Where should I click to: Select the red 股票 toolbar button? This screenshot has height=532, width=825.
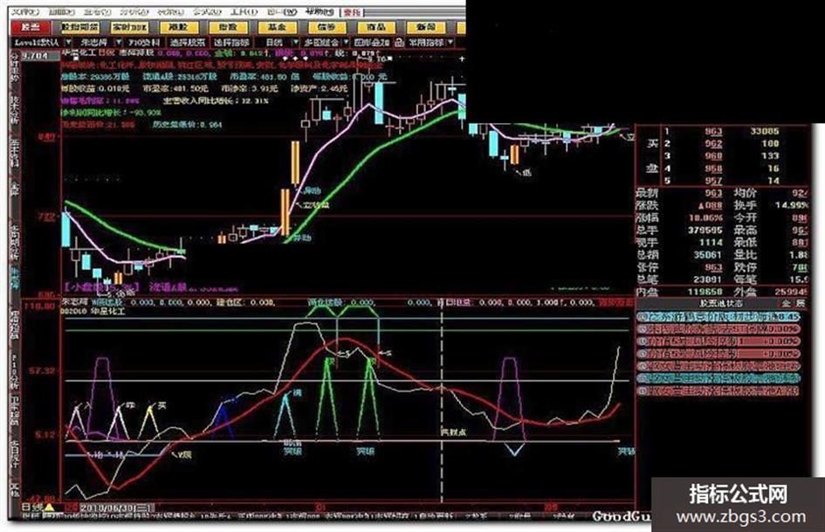coord(30,26)
